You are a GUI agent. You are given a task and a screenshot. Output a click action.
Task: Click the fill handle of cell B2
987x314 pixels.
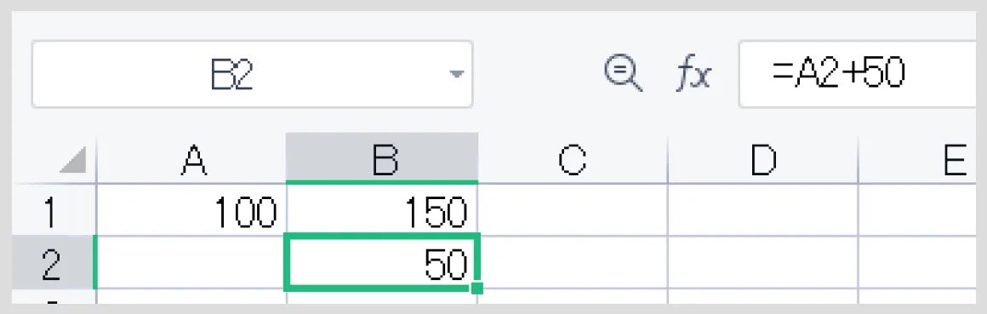[x=477, y=288]
